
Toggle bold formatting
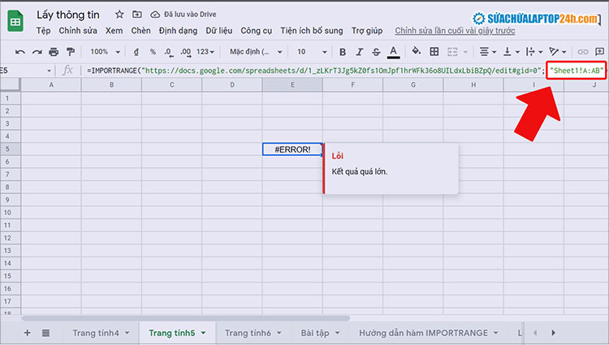click(342, 52)
